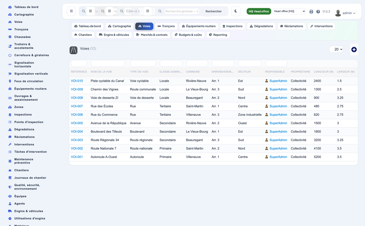
Task: Open the Équipements routiers top tab
Action: (x=199, y=26)
